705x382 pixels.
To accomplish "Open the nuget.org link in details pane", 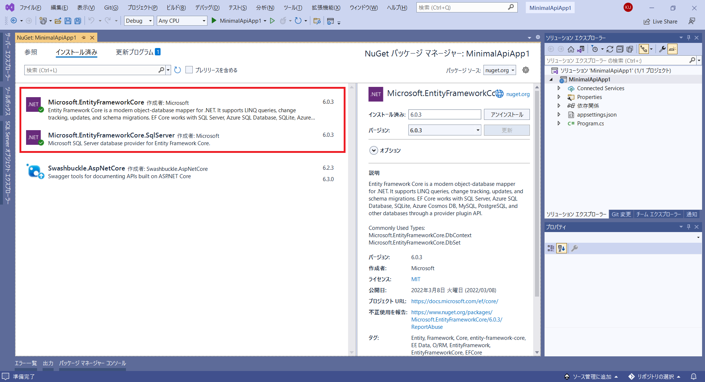I will coord(518,94).
